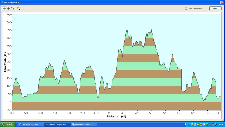Click the taskbar clock showing 18:14
225x127 pixels.
coord(220,125)
